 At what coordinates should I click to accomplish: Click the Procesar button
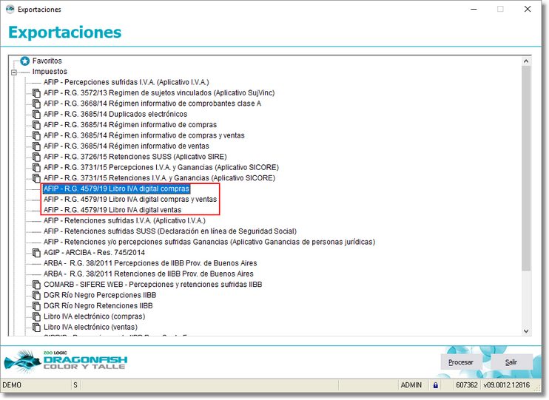tap(461, 362)
